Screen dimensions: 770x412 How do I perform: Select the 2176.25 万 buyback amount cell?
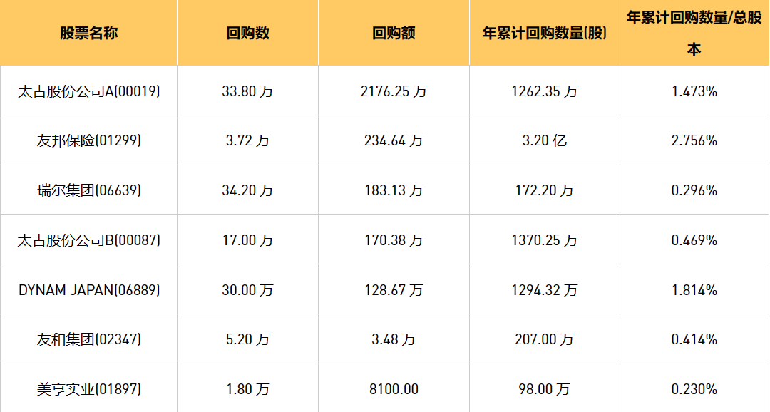pos(394,91)
